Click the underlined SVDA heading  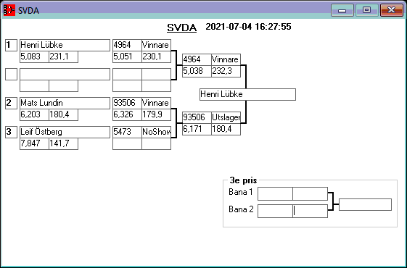[x=181, y=28]
